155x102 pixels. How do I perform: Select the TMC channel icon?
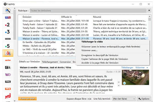8,82
